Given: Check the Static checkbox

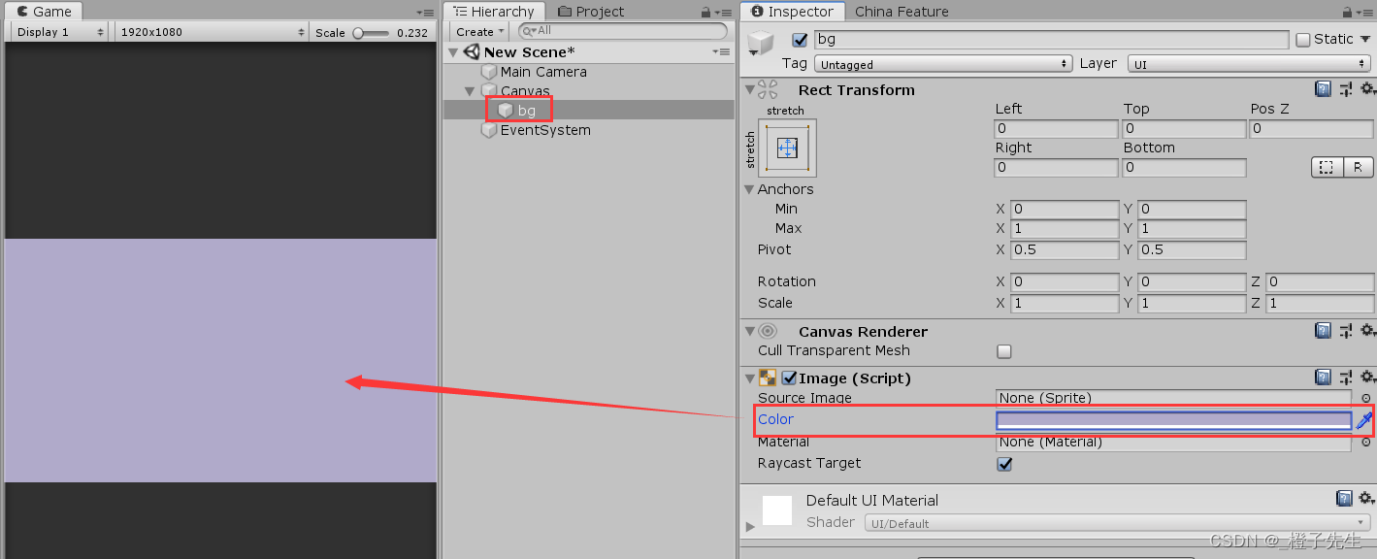Looking at the screenshot, I should click(x=1303, y=40).
